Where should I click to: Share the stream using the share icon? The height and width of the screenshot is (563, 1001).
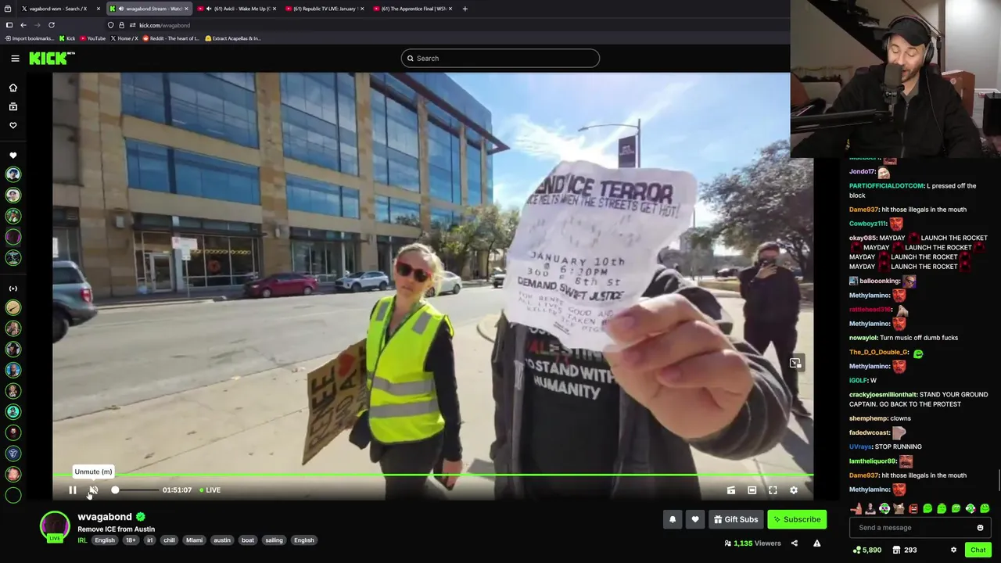795,543
